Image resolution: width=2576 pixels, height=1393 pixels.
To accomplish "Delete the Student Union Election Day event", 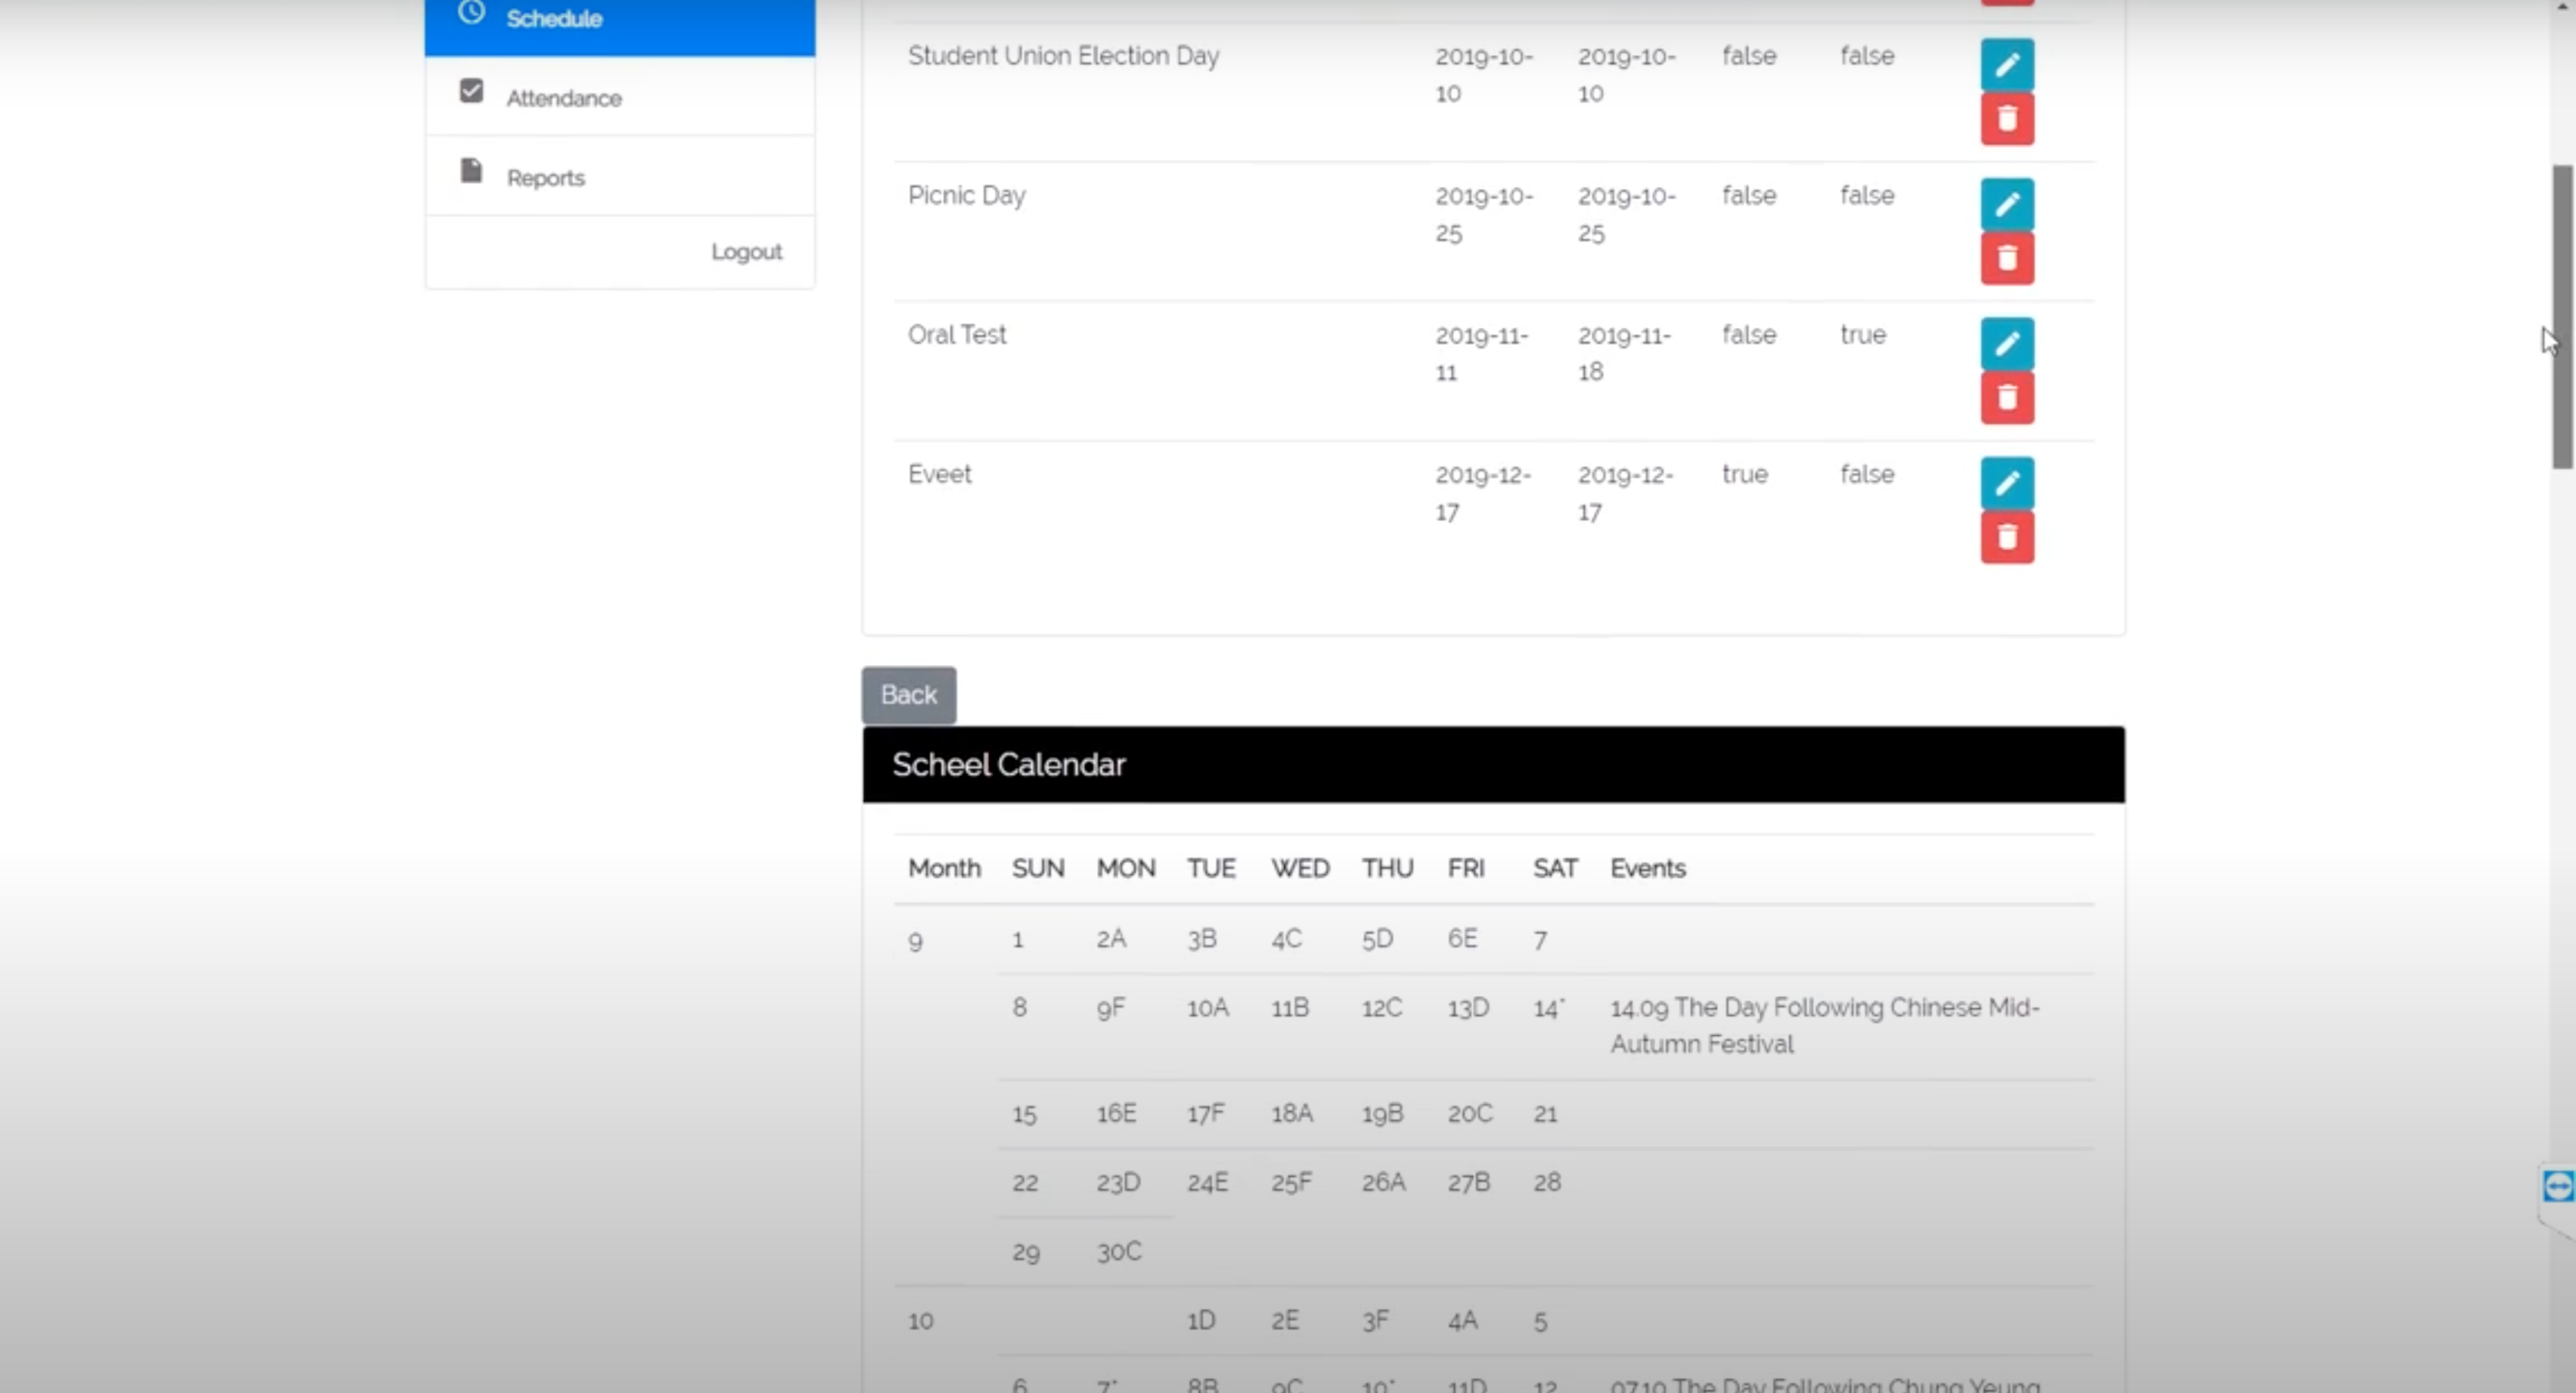I will [x=2006, y=120].
